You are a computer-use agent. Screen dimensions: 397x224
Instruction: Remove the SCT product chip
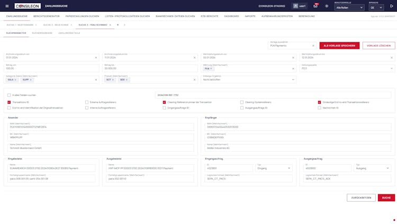[x=113, y=80]
